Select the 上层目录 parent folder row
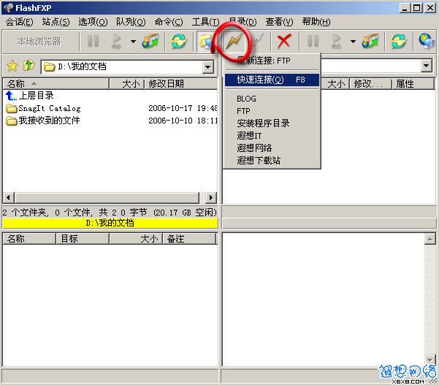This screenshot has width=439, height=385. [x=30, y=96]
